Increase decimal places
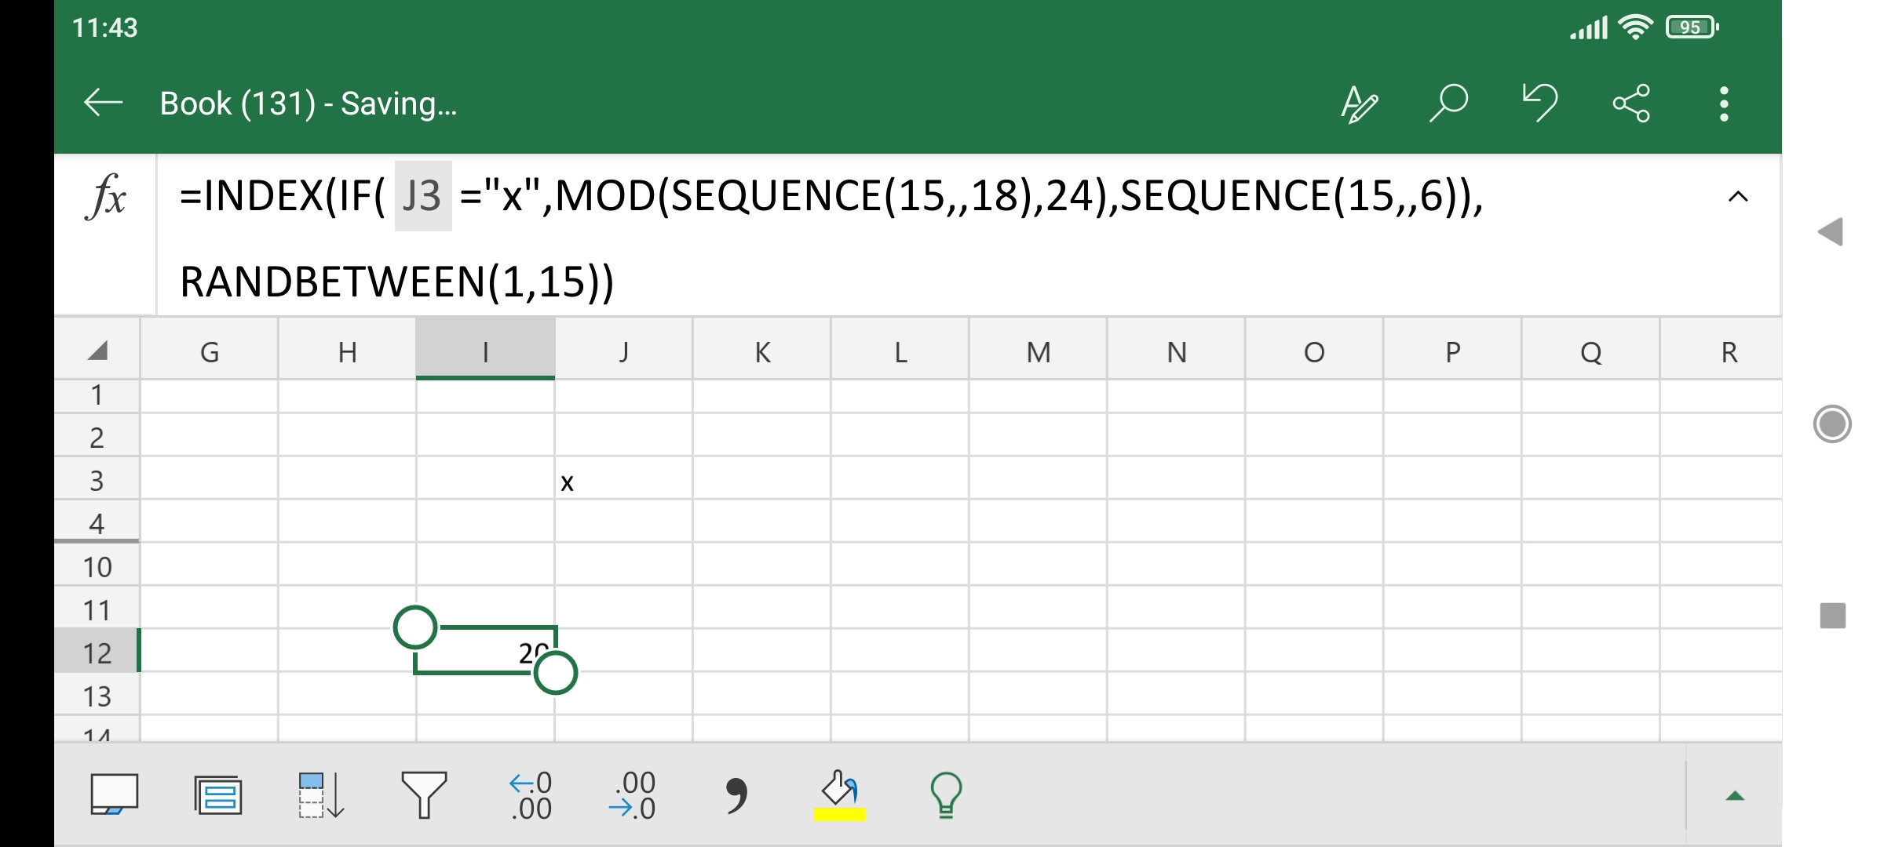The height and width of the screenshot is (847, 1884). pyautogui.click(x=531, y=795)
